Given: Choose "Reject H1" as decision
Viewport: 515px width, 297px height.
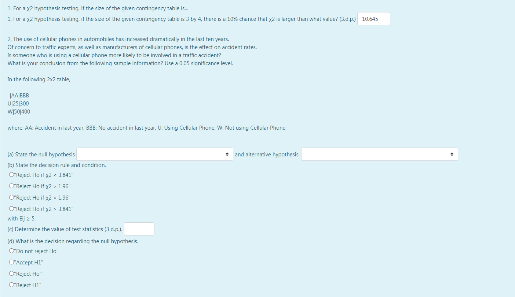Looking at the screenshot, I should pos(11,285).
